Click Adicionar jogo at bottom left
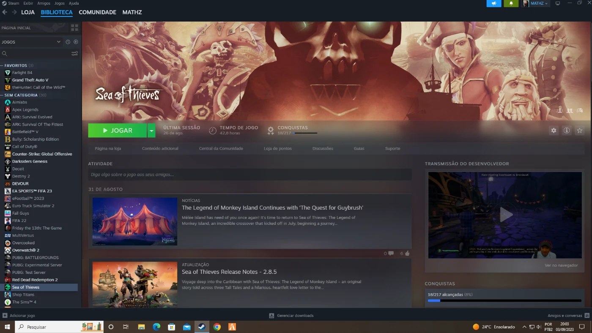The height and width of the screenshot is (333, 592). point(19,315)
